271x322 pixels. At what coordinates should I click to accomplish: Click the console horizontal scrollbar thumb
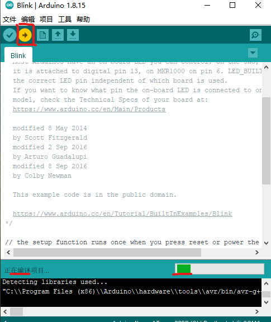tap(16, 311)
